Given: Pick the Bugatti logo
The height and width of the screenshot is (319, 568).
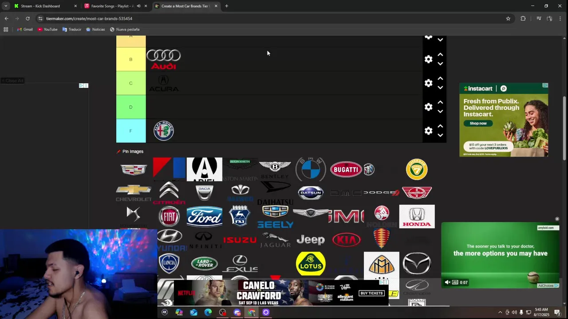Looking at the screenshot, I should point(346,169).
